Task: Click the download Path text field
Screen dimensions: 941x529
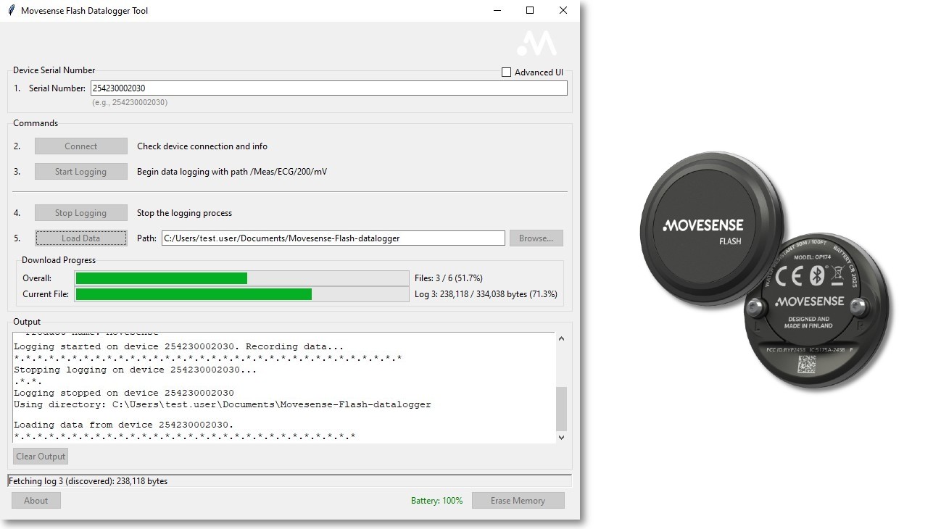Action: 333,238
